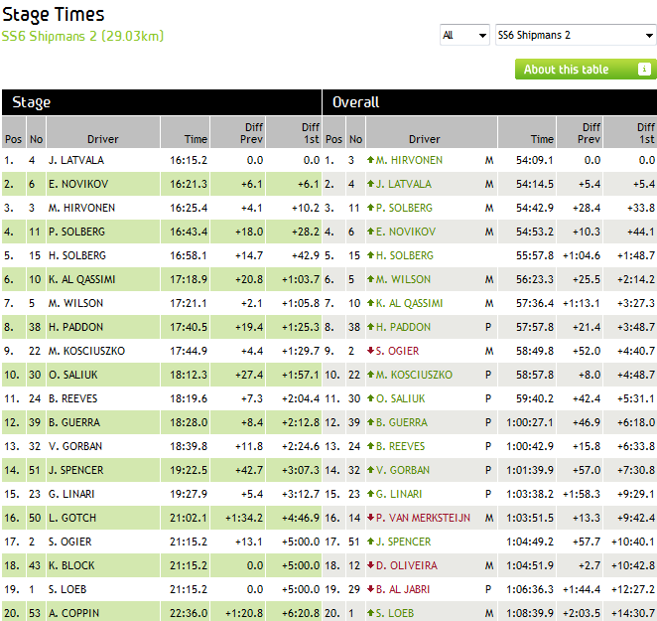Click K. Block in the Stage table
This screenshot has height=621, width=657.
click(x=69, y=565)
